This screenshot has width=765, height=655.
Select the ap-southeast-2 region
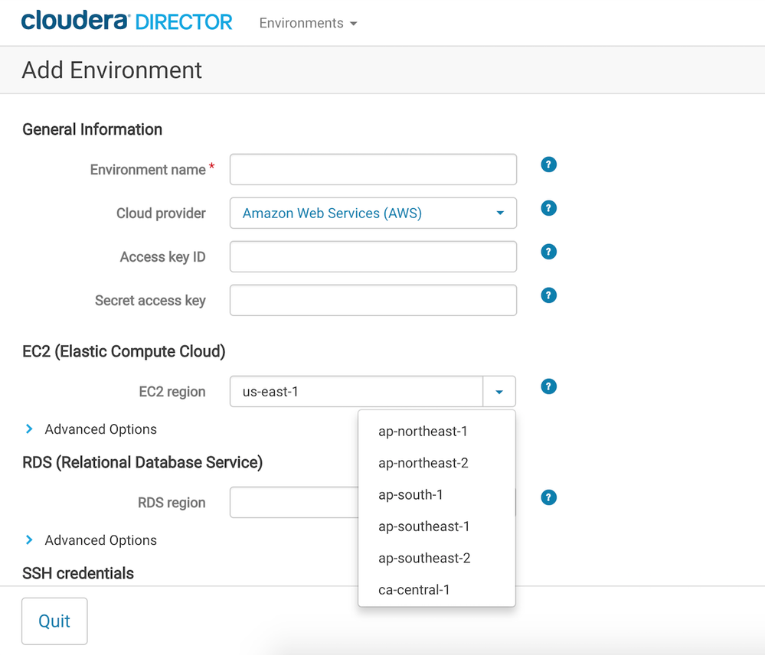424,558
